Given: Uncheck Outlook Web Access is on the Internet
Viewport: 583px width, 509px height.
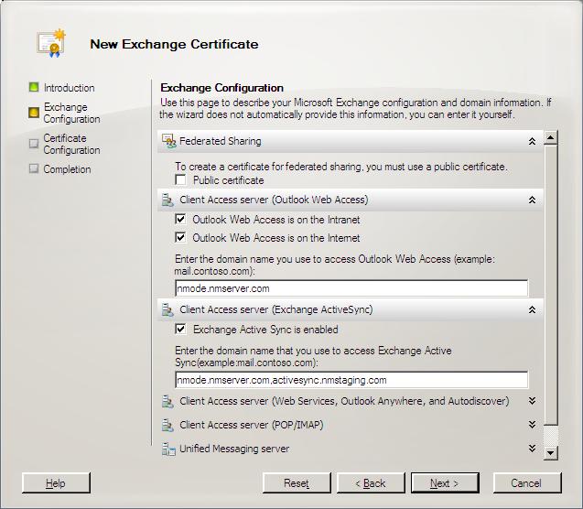Looking at the screenshot, I should pos(180,237).
